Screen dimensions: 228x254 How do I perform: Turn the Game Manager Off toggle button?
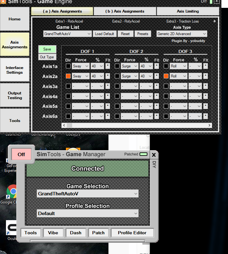tap(21, 154)
